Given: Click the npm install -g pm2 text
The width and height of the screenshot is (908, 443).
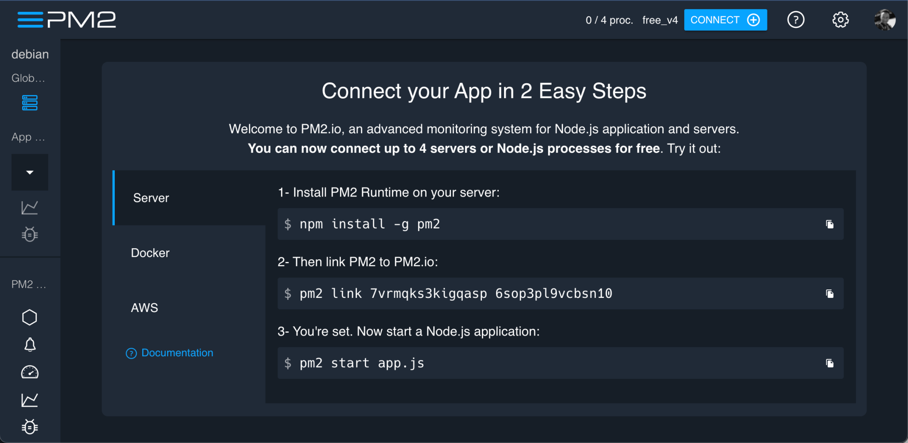Looking at the screenshot, I should point(370,224).
